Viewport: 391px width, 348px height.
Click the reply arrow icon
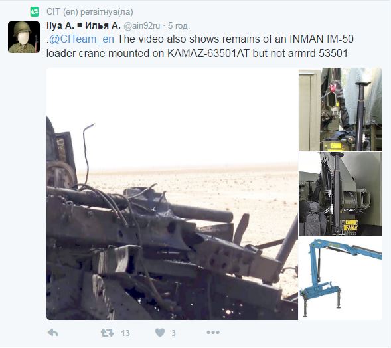coord(53,333)
